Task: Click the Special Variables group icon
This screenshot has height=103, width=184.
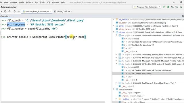Action: 117,89
